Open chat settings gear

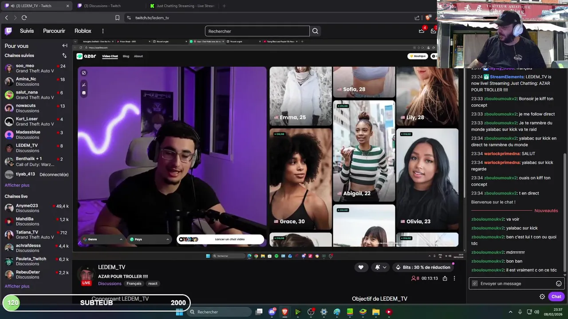542,297
